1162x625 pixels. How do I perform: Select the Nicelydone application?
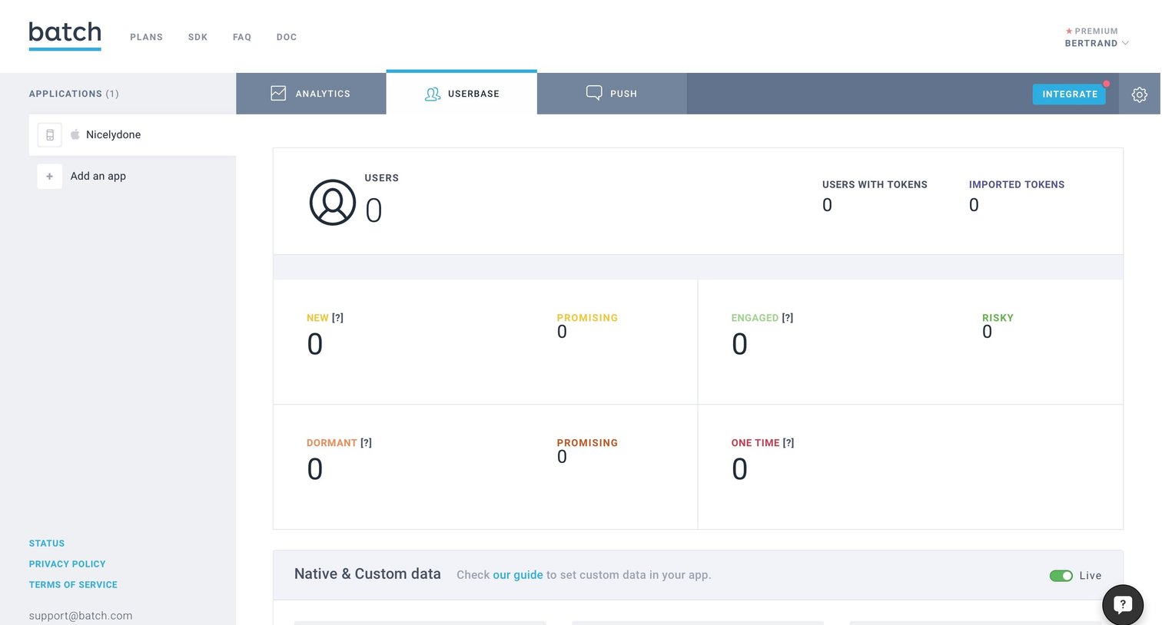(132, 134)
